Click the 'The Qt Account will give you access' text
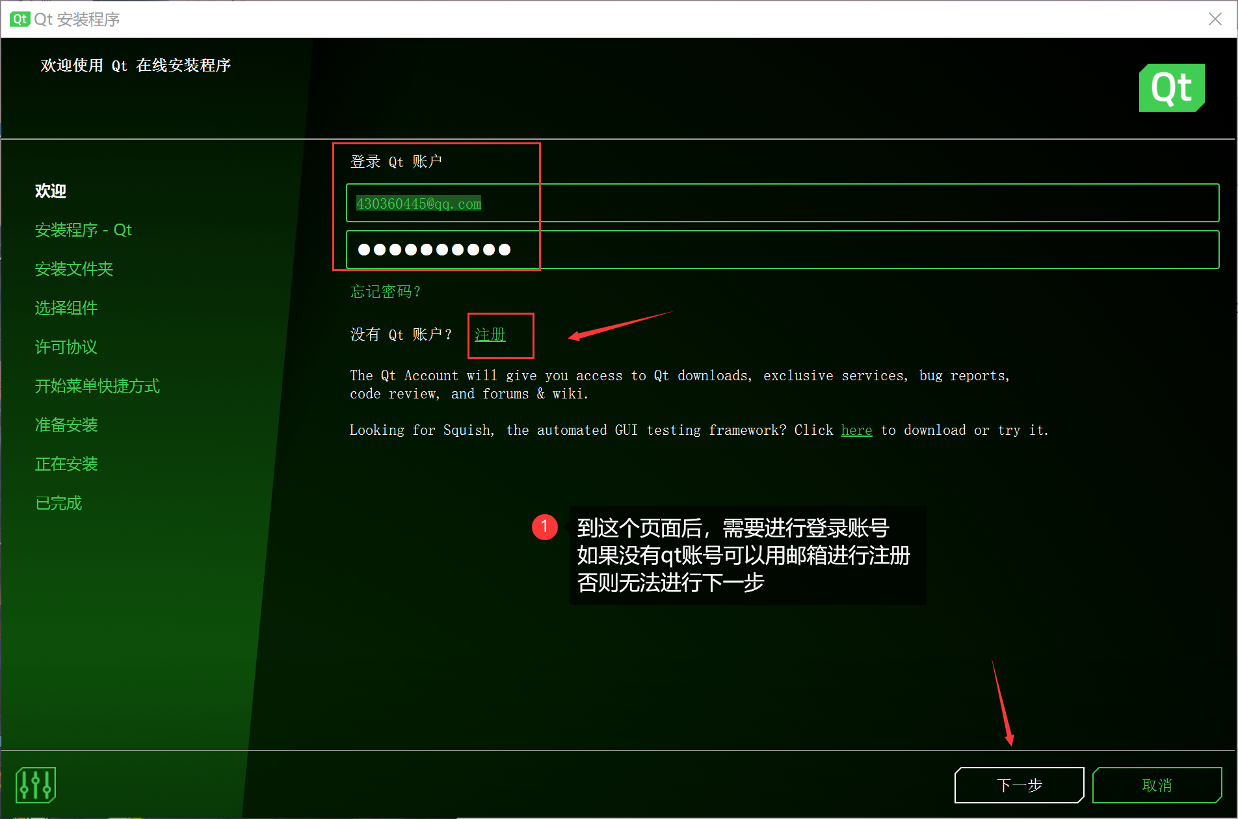The height and width of the screenshot is (819, 1238). pos(679,385)
